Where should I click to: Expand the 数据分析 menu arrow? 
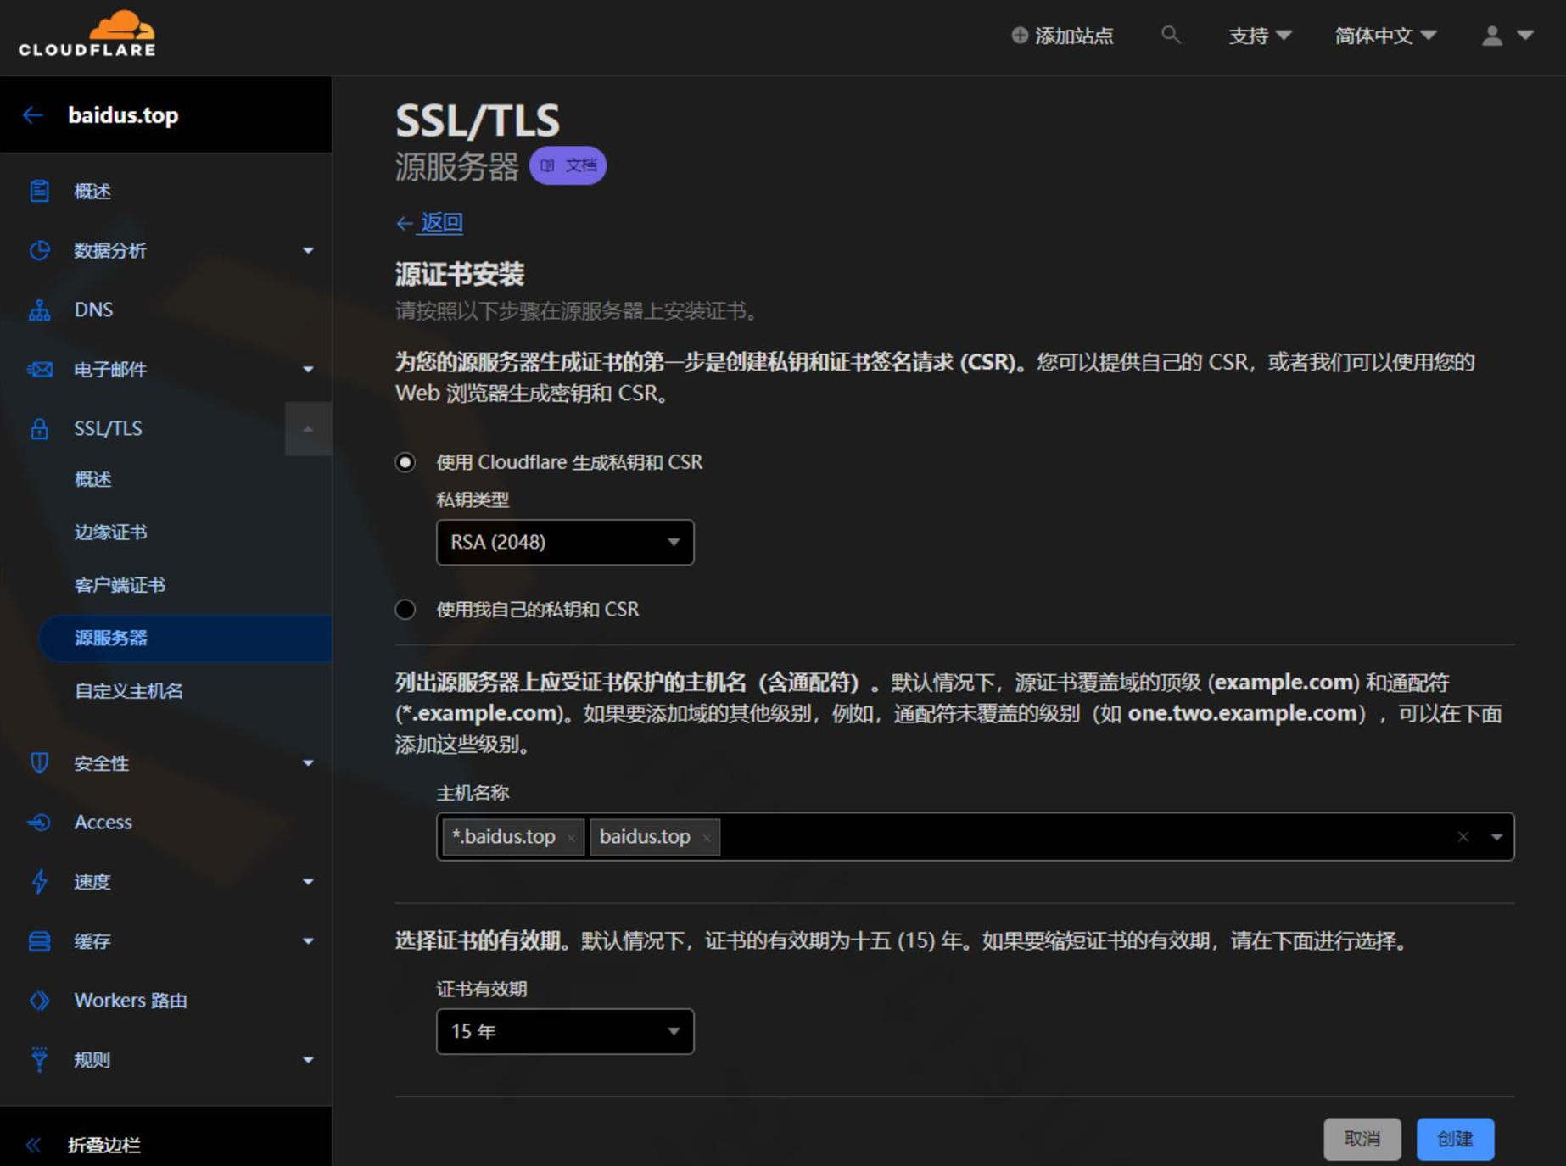[x=308, y=250]
